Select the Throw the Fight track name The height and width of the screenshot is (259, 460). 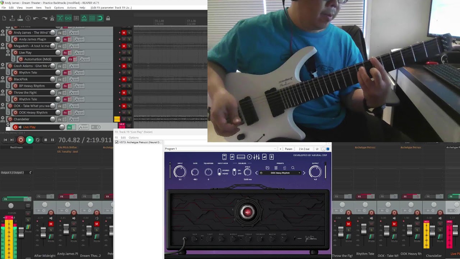pyautogui.click(x=25, y=92)
